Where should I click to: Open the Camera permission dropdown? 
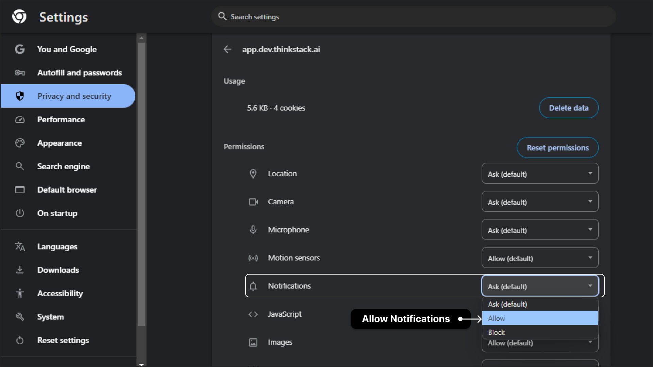540,202
